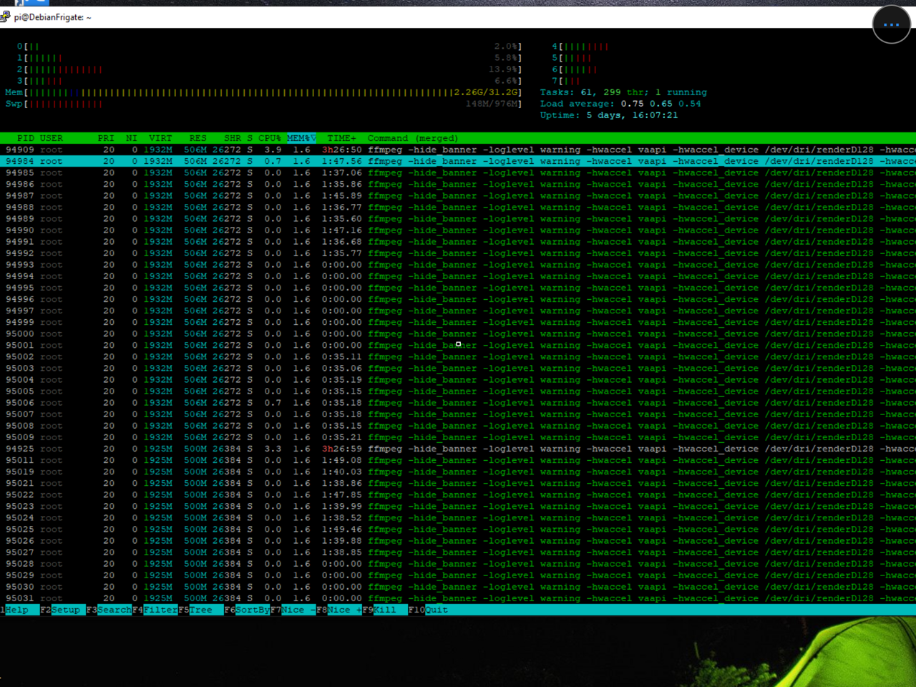The image size is (916, 687).
Task: Toggle F5 Tree view in footer
Action: click(x=200, y=610)
